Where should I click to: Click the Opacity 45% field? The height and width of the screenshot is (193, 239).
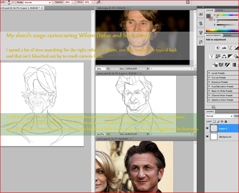(68, 2)
